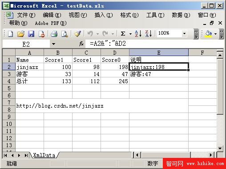Open the 文件(F) menu
The image size is (226, 169).
tap(26, 15)
